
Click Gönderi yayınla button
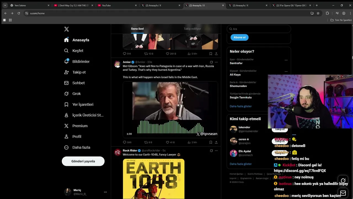(x=83, y=161)
